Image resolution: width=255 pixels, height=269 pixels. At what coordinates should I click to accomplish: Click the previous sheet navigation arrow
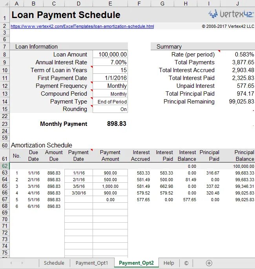[x=11, y=263]
